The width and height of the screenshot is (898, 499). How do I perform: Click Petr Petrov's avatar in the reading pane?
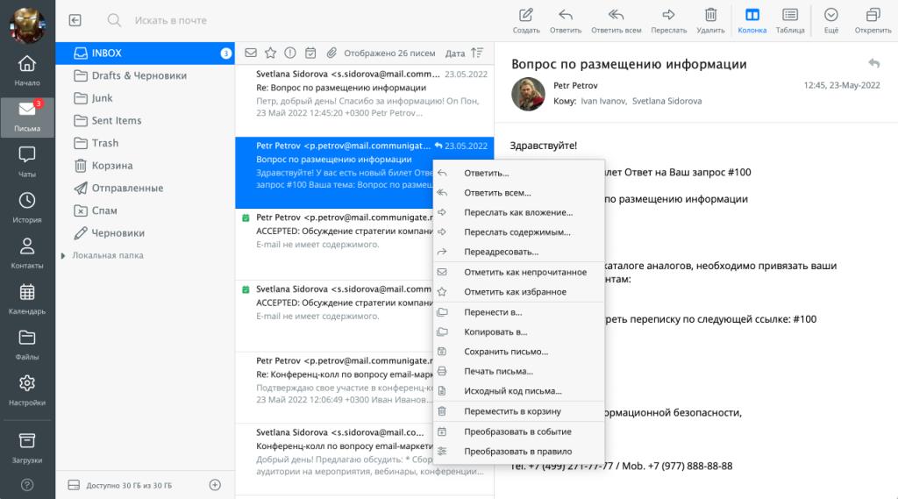(528, 94)
